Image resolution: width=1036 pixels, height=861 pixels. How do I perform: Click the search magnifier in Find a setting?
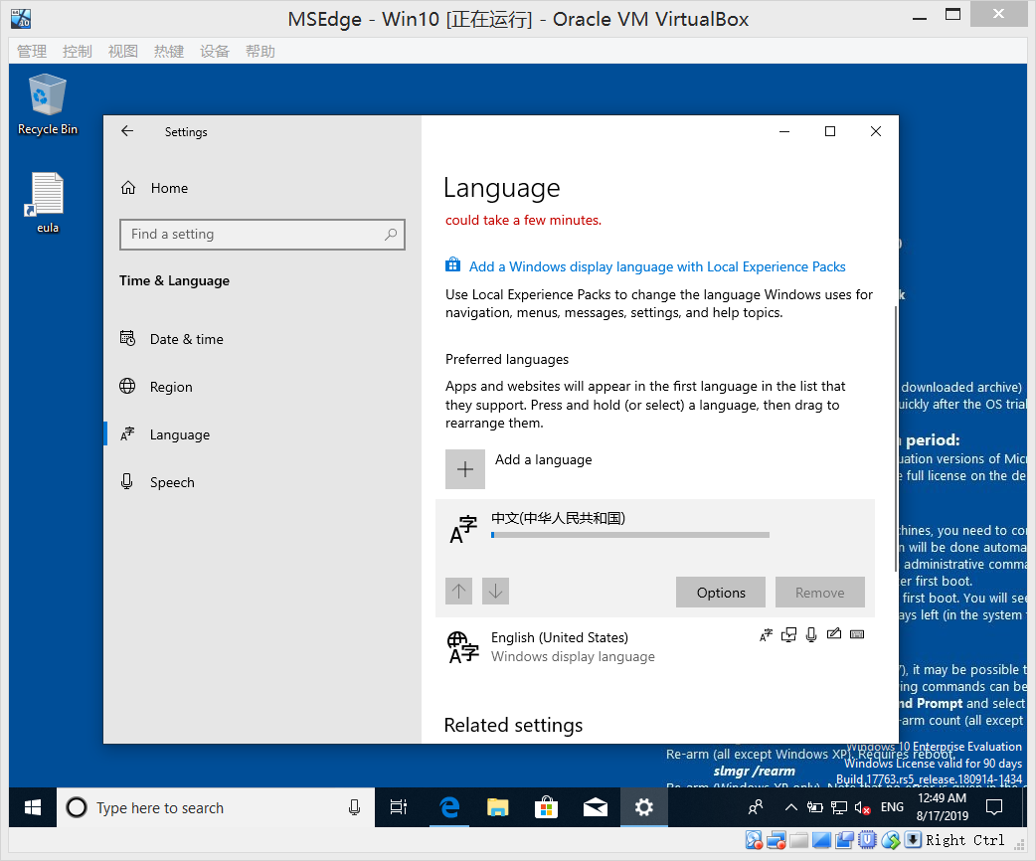(x=391, y=234)
